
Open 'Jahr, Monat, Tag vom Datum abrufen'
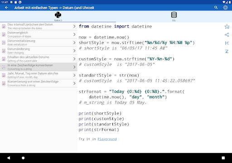(39, 75)
